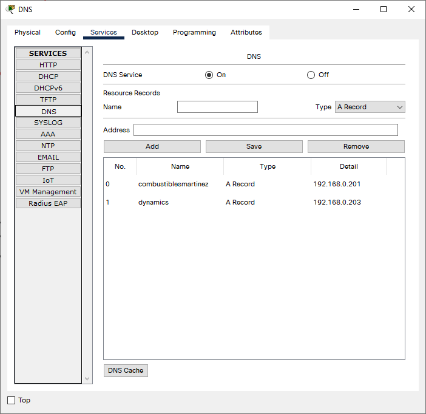Screen dimensions: 426x414
Task: Click the SERVICES header button
Action: coord(48,53)
